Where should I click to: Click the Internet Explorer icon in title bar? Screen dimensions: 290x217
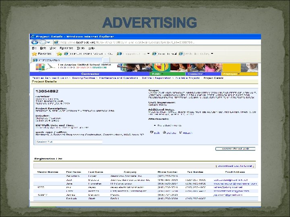(33, 36)
